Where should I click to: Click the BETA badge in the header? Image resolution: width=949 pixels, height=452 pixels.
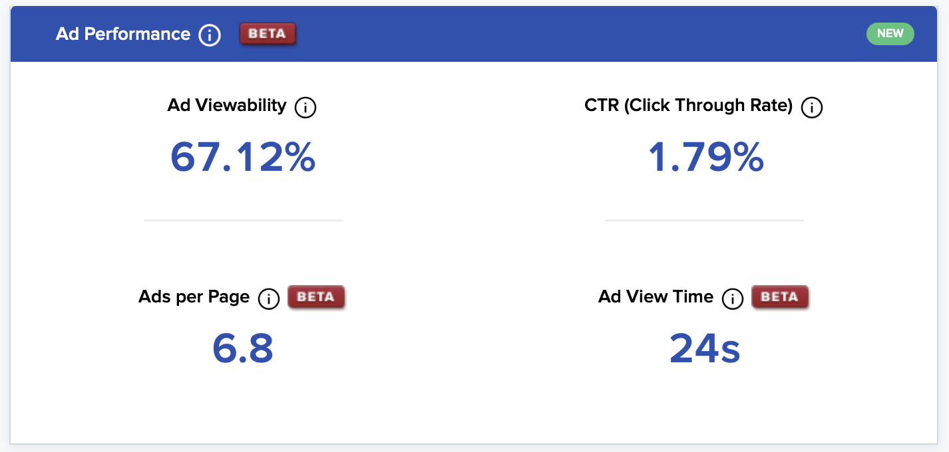click(268, 34)
